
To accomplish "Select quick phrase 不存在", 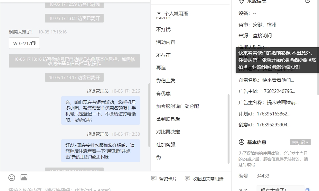I will [164, 55].
